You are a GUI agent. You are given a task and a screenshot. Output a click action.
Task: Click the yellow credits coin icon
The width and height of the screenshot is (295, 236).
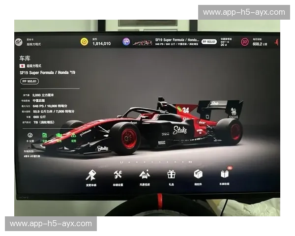click(x=84, y=42)
